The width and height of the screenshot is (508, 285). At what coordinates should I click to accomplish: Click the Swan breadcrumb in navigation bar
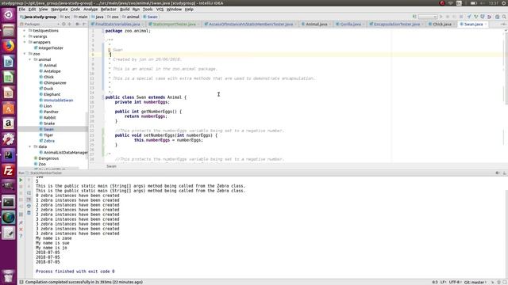[x=150, y=17]
